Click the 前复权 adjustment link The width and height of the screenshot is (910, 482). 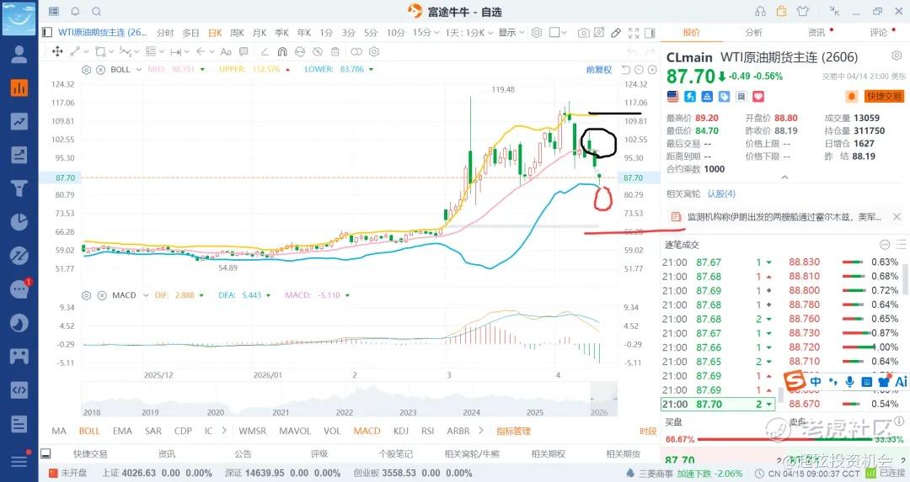[x=599, y=70]
